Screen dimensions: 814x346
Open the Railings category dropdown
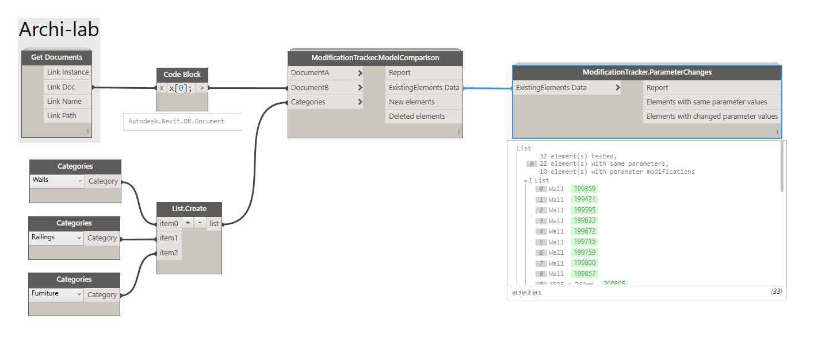click(56, 238)
